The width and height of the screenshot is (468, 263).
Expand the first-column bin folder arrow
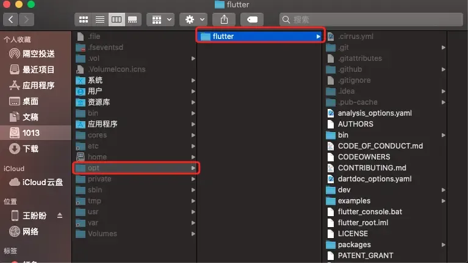(193, 113)
